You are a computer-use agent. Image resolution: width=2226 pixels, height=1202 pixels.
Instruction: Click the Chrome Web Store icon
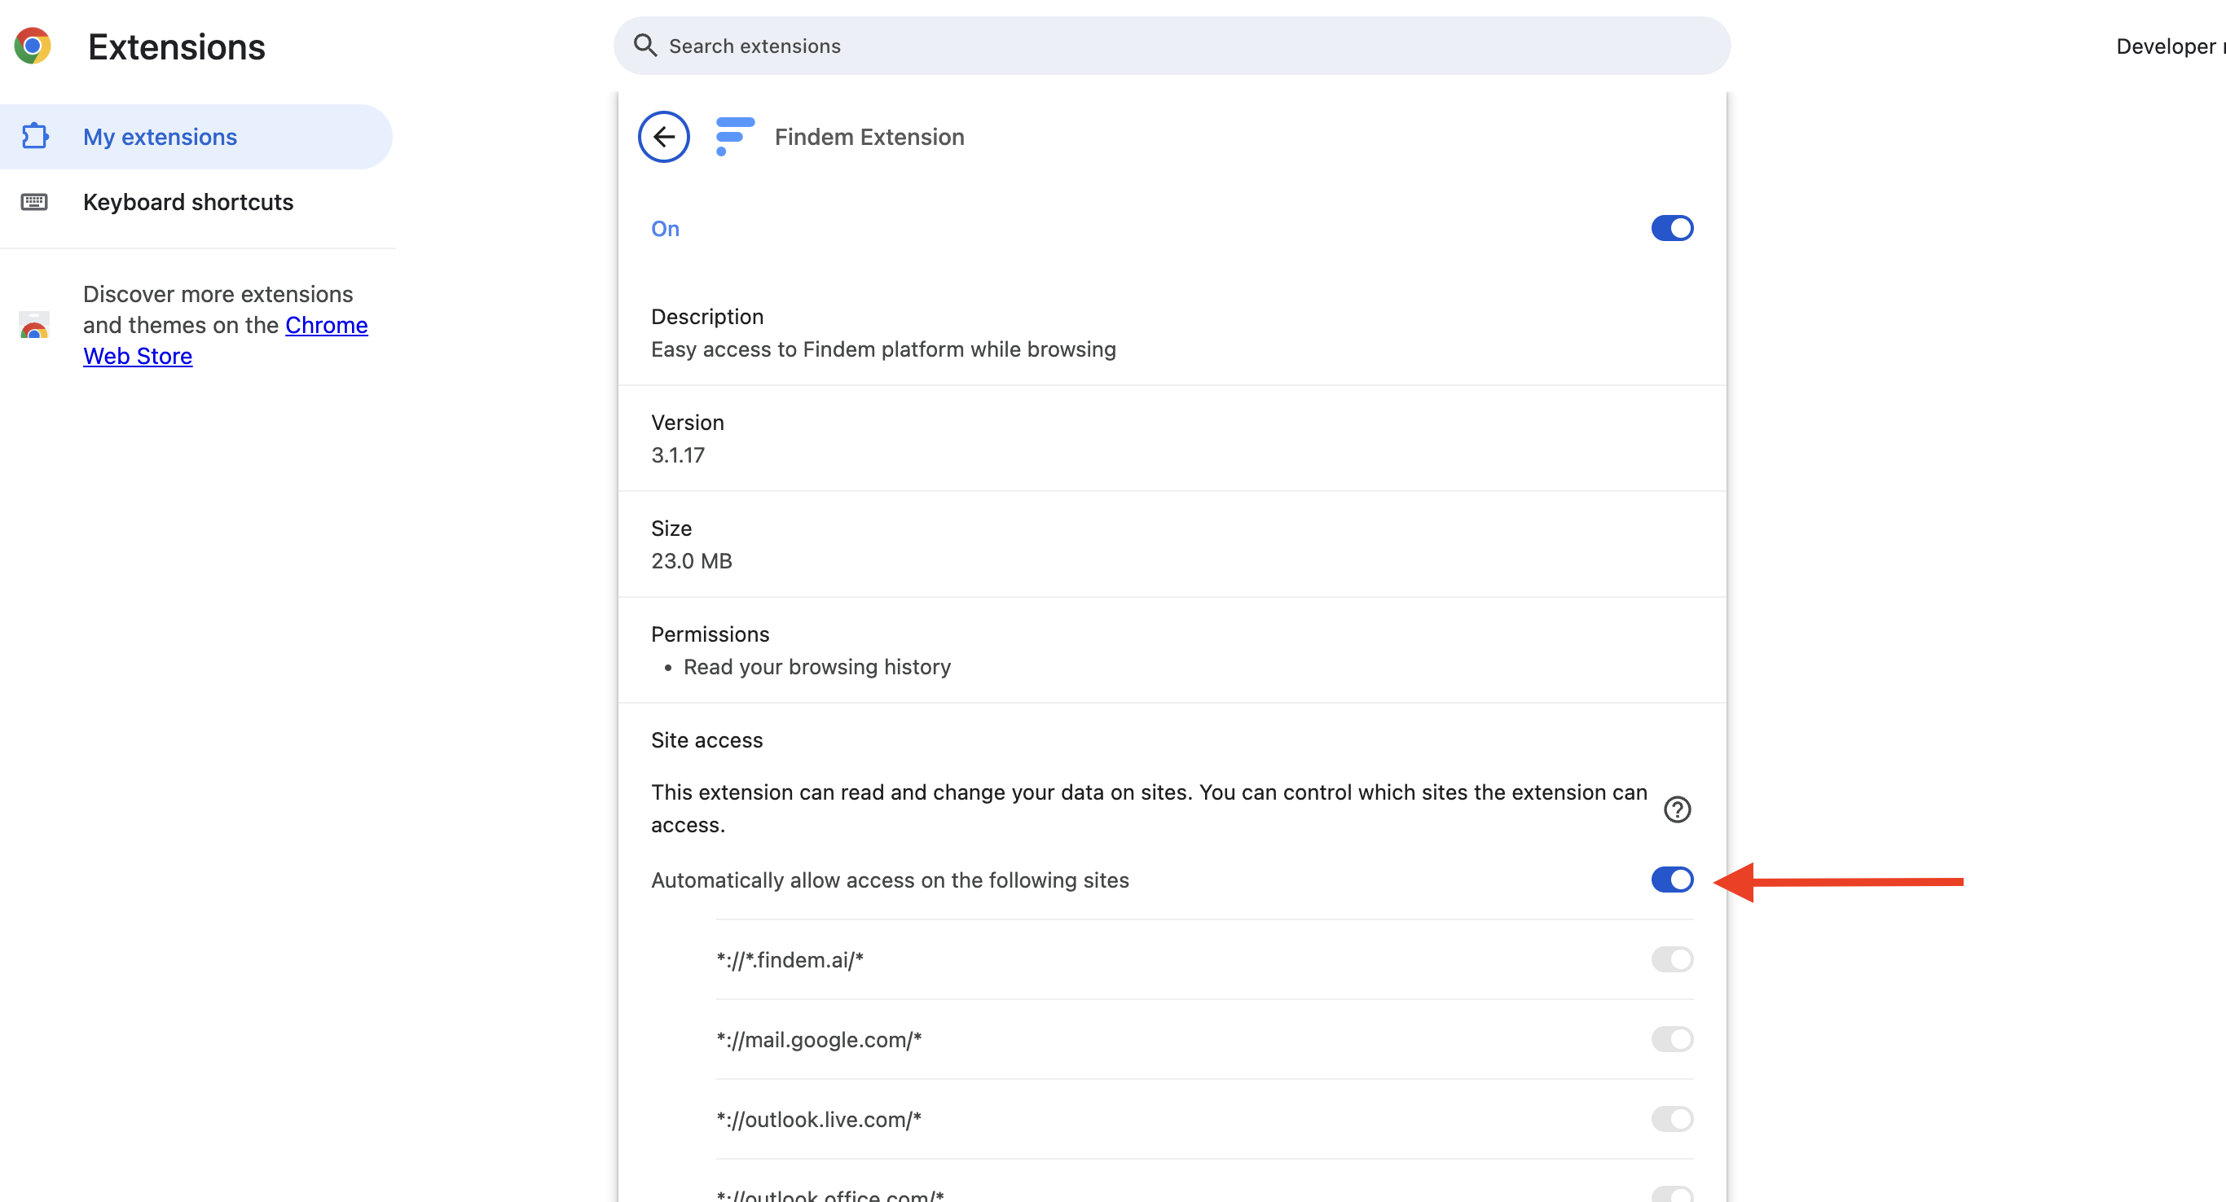(34, 326)
